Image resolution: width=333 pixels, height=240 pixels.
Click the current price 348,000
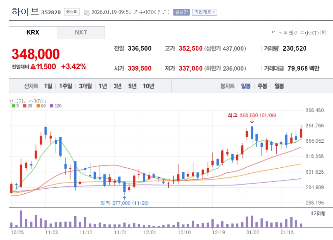(x=36, y=54)
